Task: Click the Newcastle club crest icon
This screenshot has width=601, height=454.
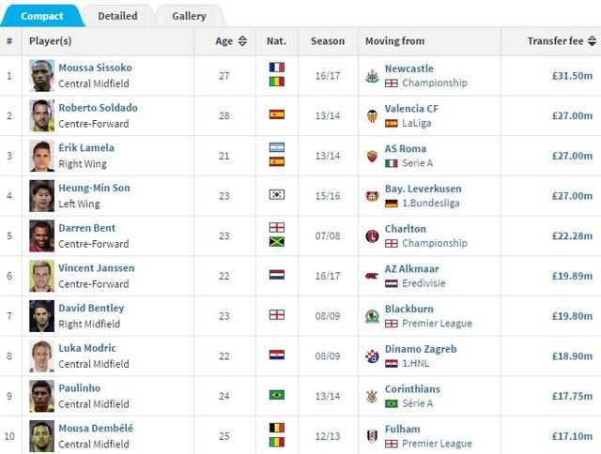Action: tap(372, 76)
